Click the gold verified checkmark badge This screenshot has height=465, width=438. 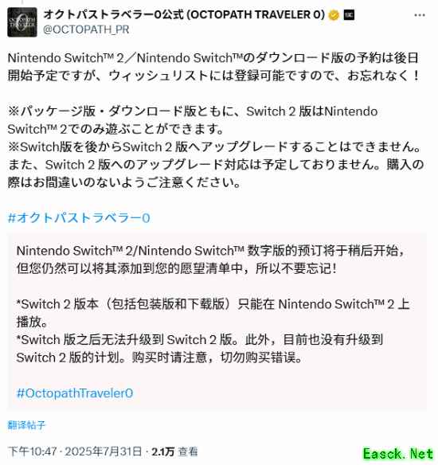pos(334,15)
